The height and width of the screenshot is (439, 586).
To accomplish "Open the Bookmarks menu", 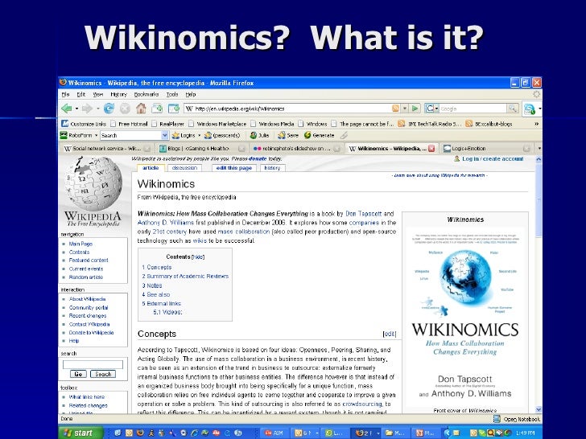I will click(146, 94).
